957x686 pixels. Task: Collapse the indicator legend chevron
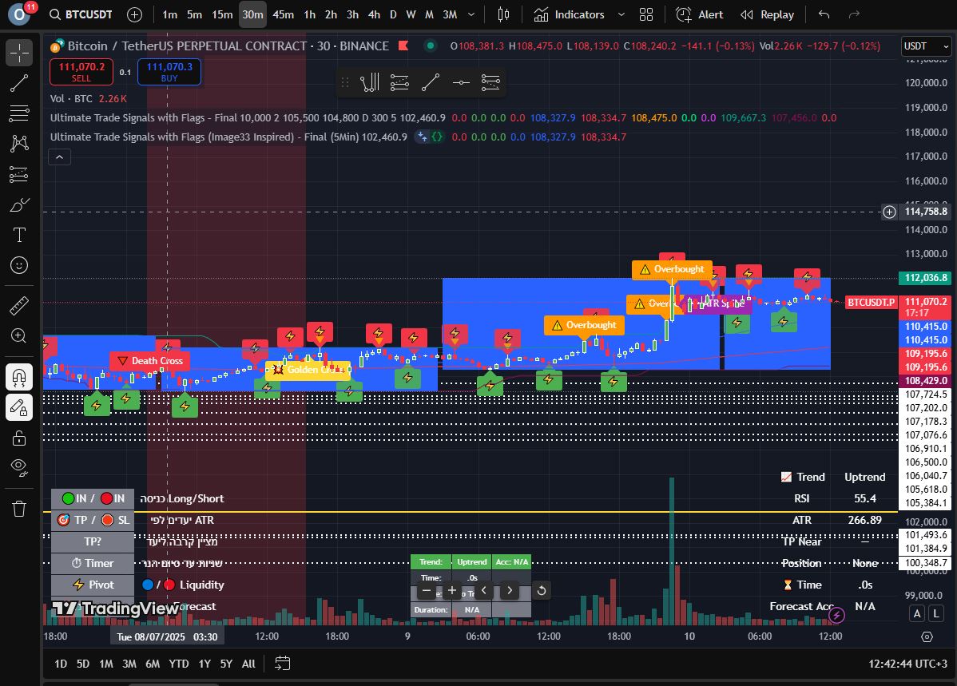[59, 157]
